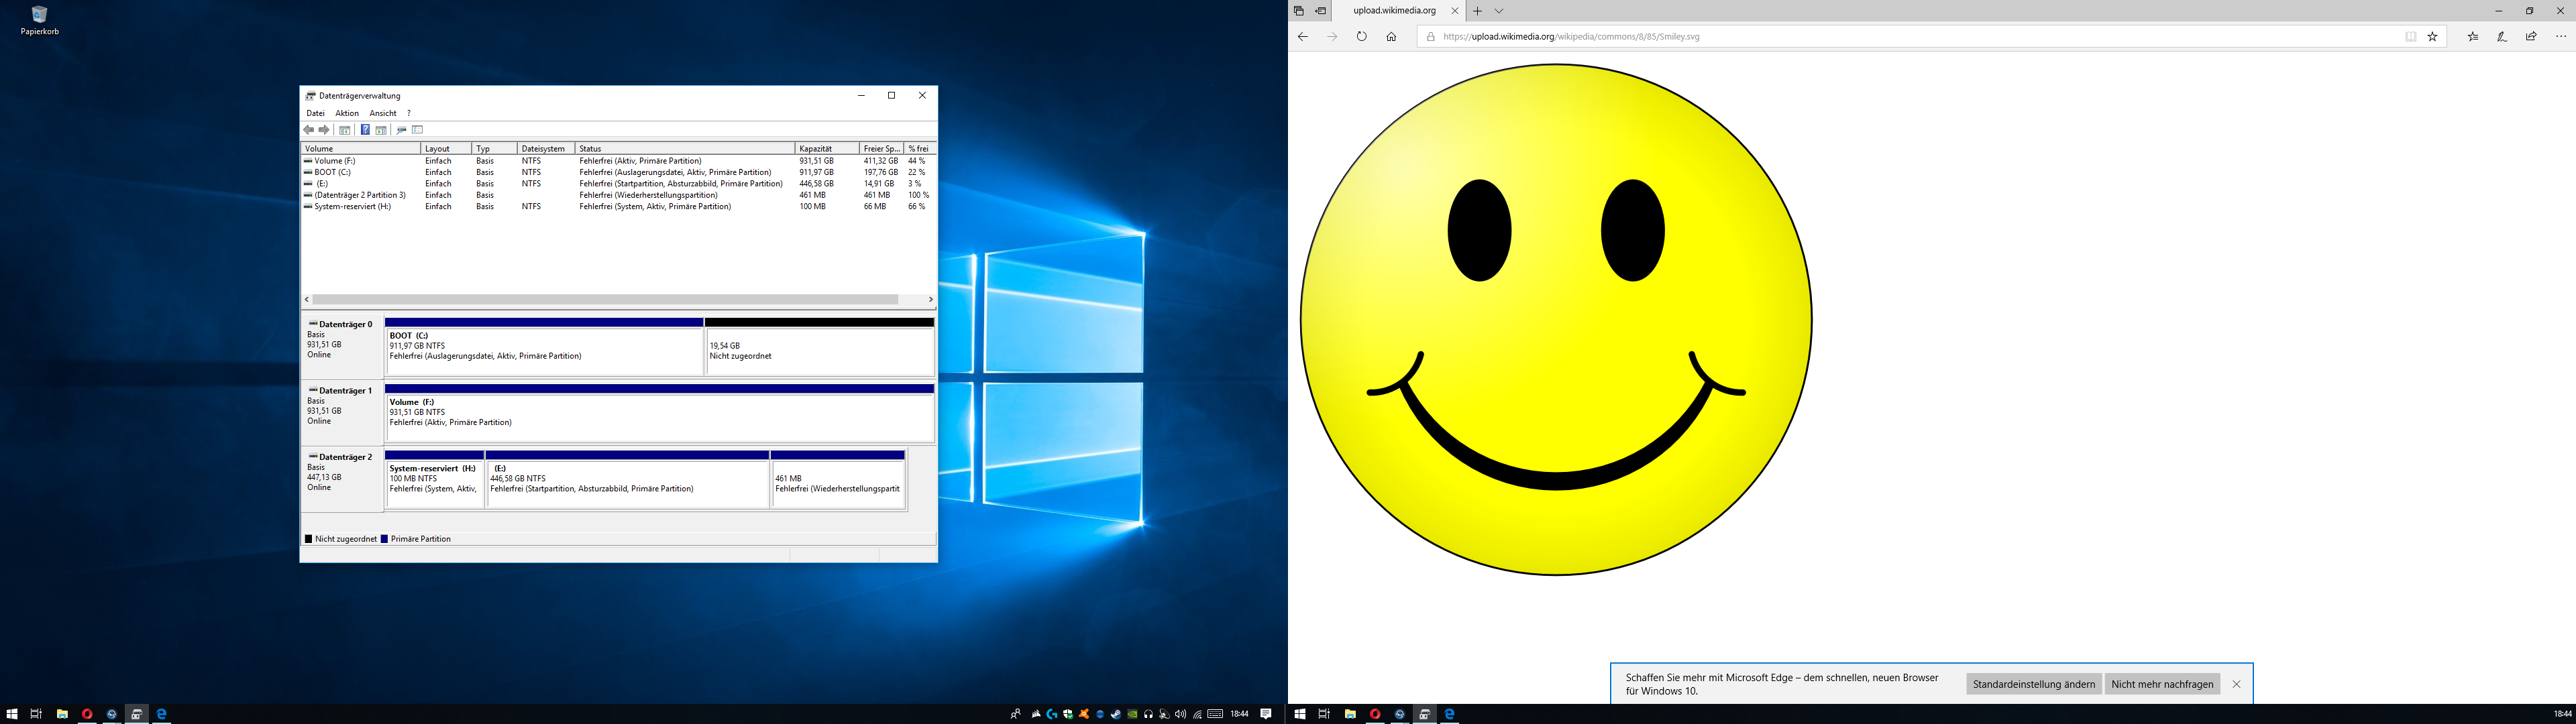Sort by the Kapazität column header
2576x724 pixels.
pos(827,148)
